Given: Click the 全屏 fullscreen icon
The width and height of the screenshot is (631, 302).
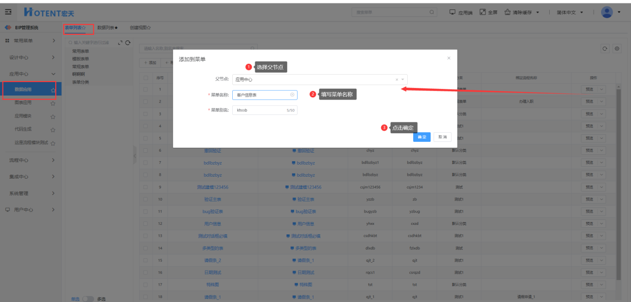Looking at the screenshot, I should pos(482,12).
